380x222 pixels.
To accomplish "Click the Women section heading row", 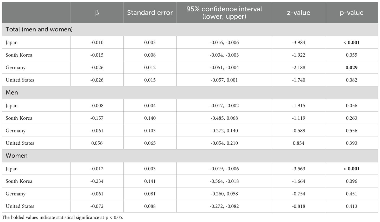I will [x=17, y=156].
